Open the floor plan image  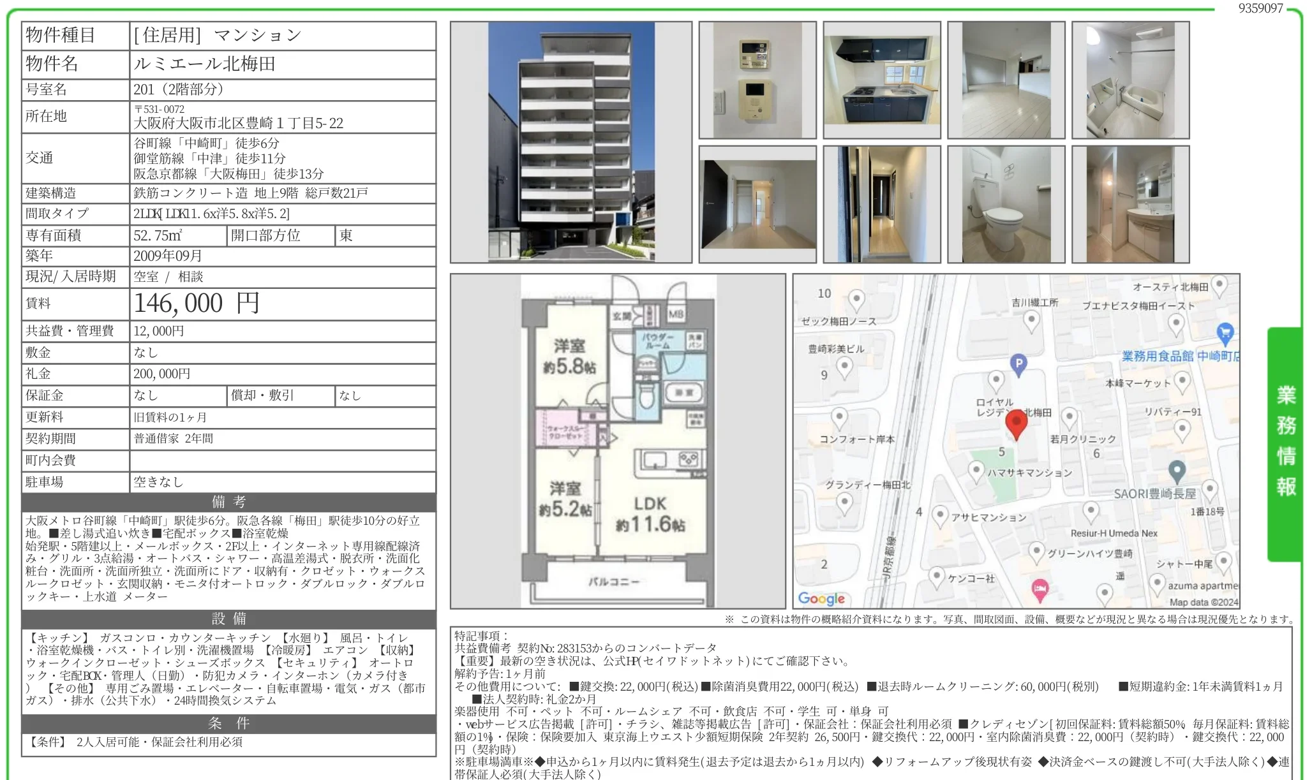click(618, 441)
